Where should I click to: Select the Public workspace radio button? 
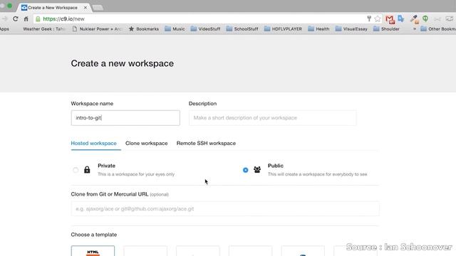(x=245, y=170)
